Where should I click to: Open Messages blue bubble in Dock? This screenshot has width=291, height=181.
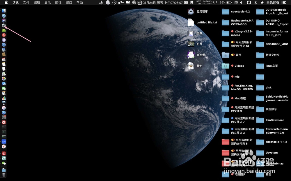[x=4, y=83]
